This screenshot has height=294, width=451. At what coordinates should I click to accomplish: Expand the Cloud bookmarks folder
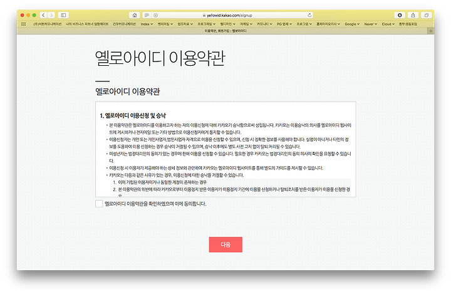tap(388, 24)
